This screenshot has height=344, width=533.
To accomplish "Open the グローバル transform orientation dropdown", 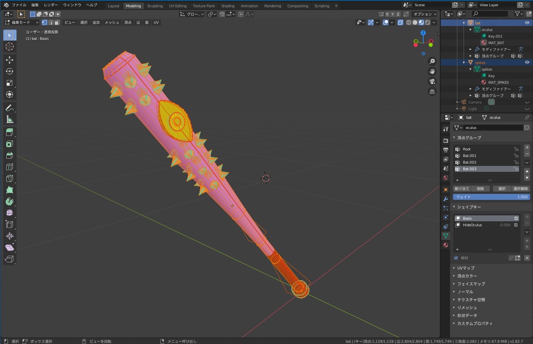I will (x=193, y=14).
